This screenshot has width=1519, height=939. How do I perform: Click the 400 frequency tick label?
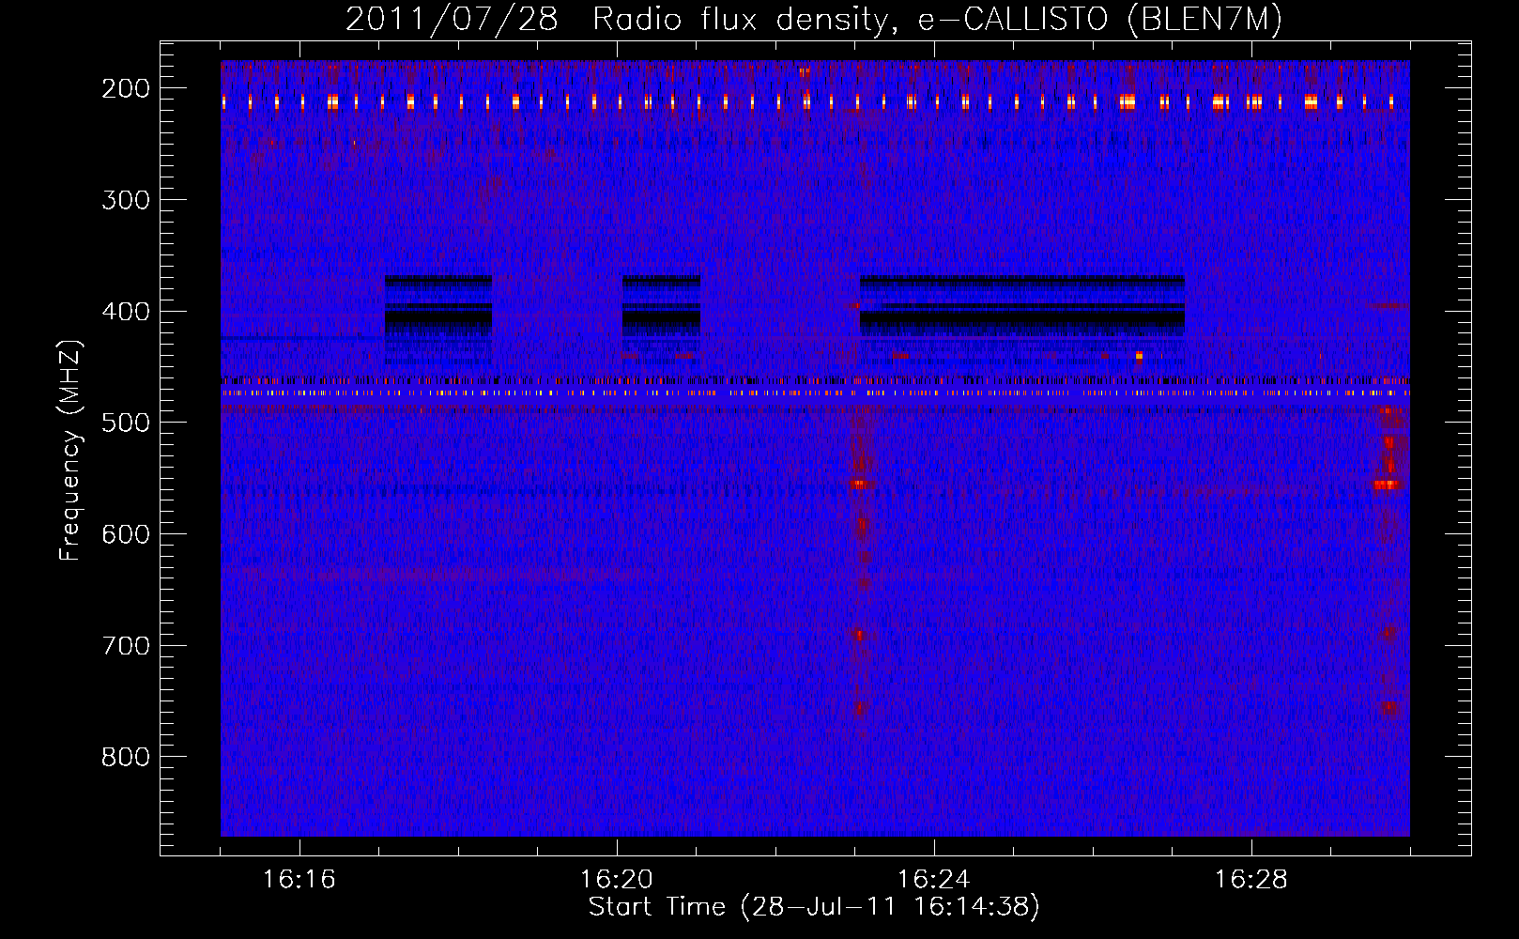click(126, 312)
